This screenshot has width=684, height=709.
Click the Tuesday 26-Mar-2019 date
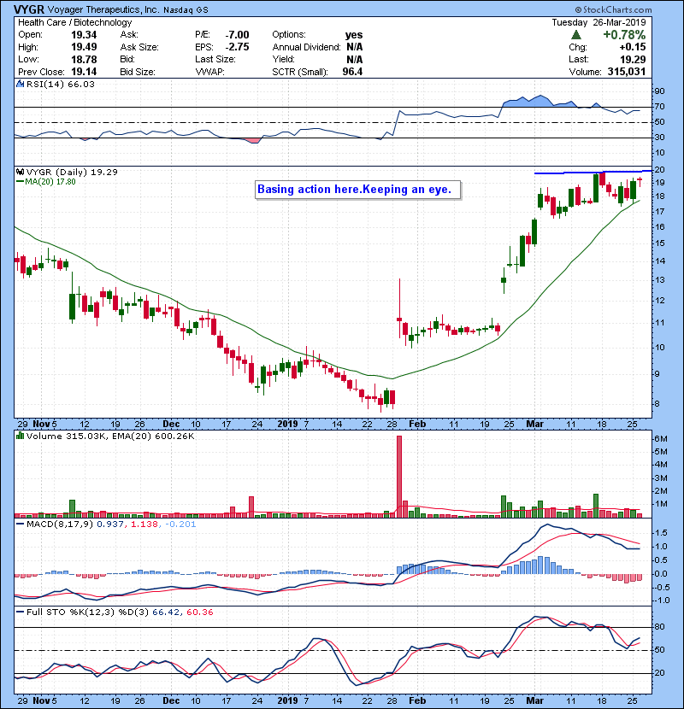[x=598, y=22]
